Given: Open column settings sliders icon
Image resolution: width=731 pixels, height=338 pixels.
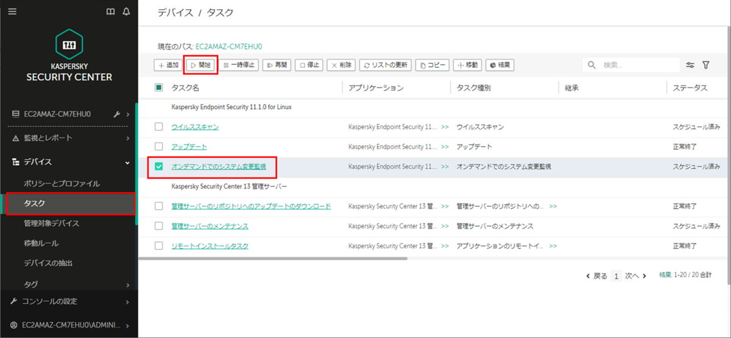Looking at the screenshot, I should [x=690, y=65].
